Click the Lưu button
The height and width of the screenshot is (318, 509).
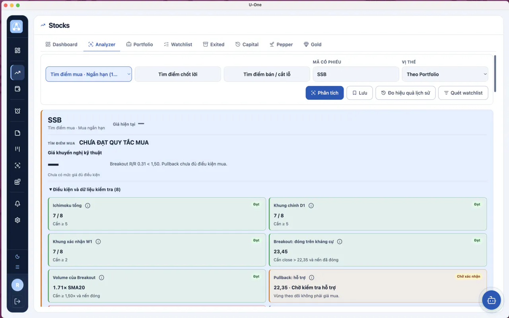(359, 93)
